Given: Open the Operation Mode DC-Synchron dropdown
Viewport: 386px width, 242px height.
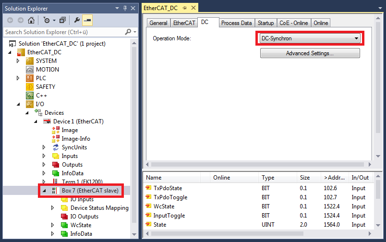Looking at the screenshot, I should (310, 38).
